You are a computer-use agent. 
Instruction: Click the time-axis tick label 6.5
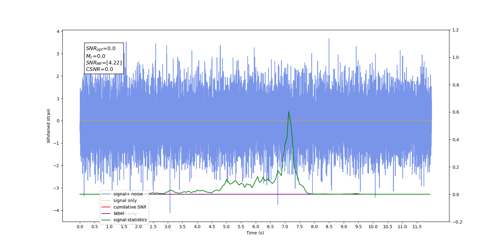[x=270, y=227]
